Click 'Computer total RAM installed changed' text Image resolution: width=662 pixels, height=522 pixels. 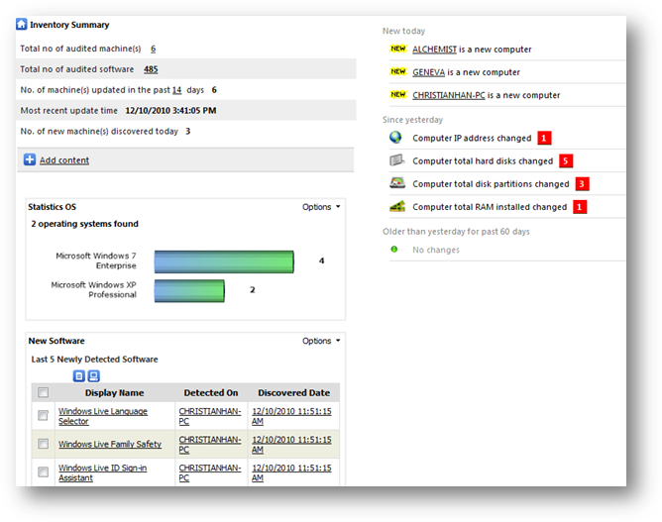point(490,207)
